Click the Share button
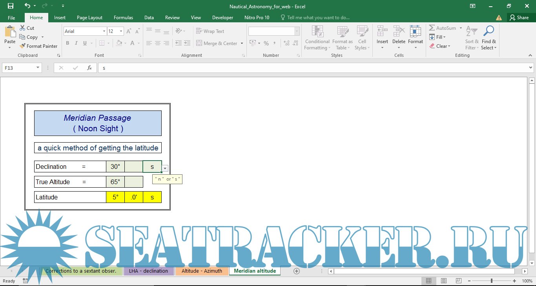This screenshot has height=286, width=536. pos(519,18)
